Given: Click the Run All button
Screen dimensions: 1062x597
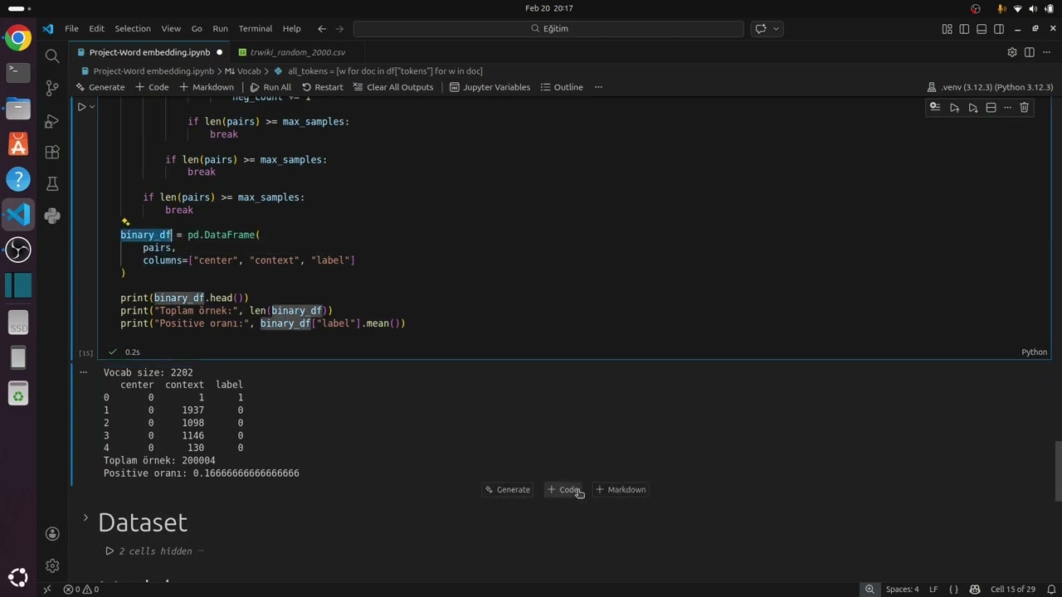Looking at the screenshot, I should [270, 87].
